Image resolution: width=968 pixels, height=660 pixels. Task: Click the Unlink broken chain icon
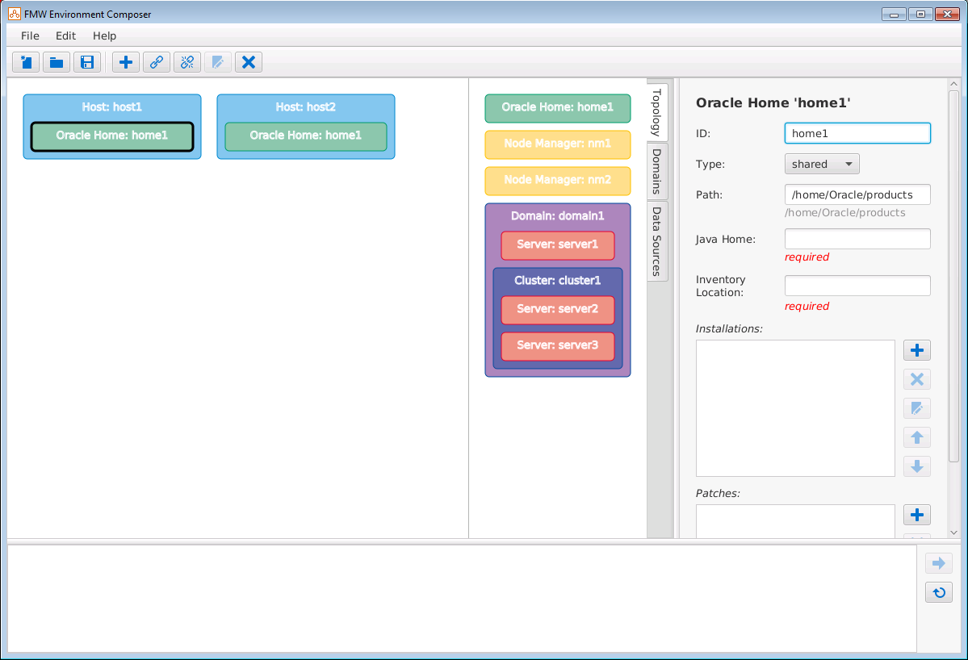pyautogui.click(x=187, y=62)
